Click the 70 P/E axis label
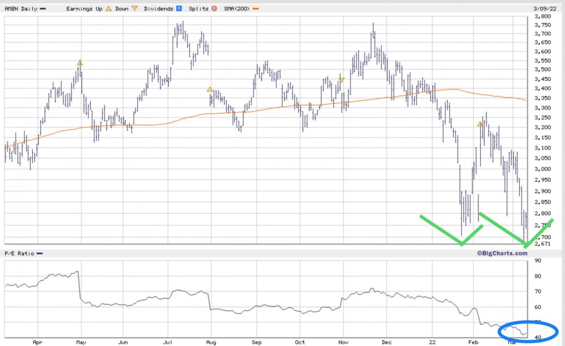The height and width of the screenshot is (346, 565). [538, 291]
